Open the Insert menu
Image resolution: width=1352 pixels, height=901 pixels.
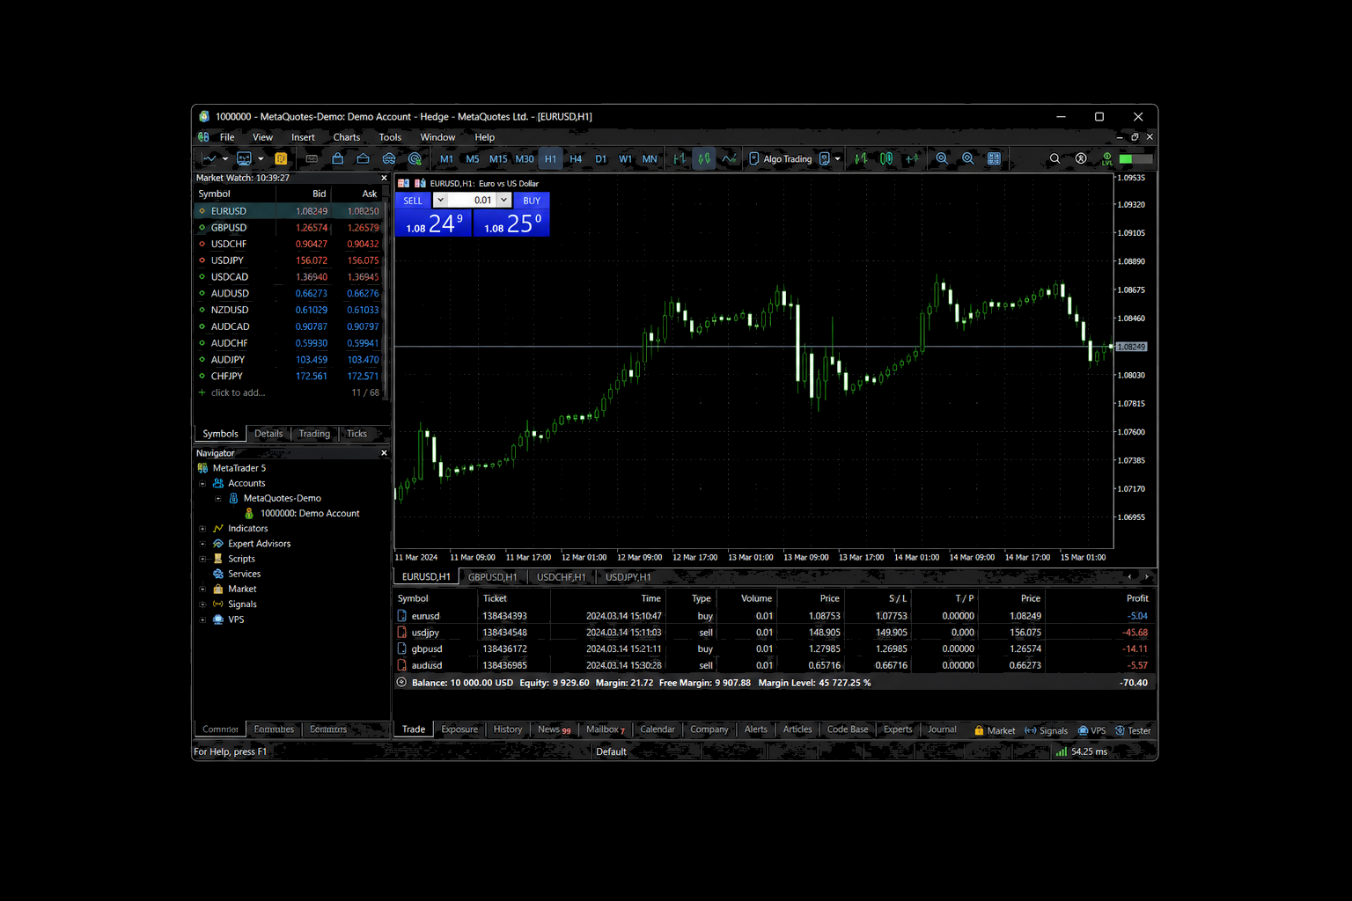pyautogui.click(x=303, y=137)
